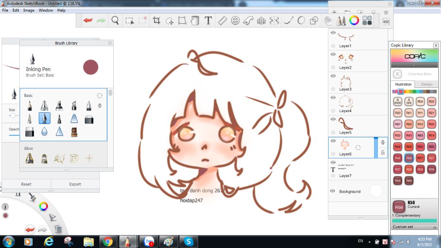Screen dimensions: 441x248
Task: Expand the Basic brush set options arrows
Action: (x=99, y=106)
